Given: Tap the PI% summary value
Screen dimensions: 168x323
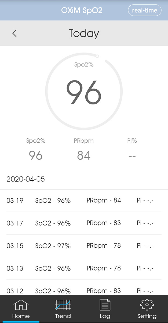Looking at the screenshot, I should pyautogui.click(x=132, y=156).
